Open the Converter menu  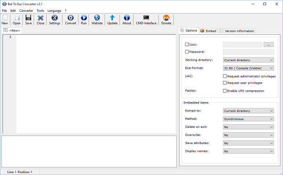coord(26,11)
